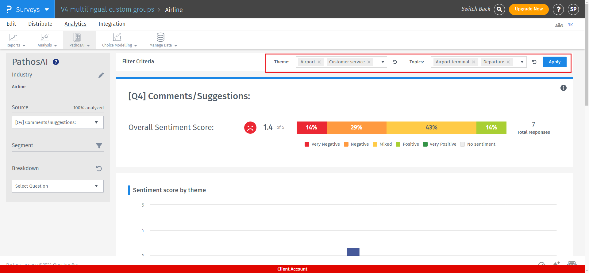Reset the Breakdown selection
The width and height of the screenshot is (589, 273).
coord(99,168)
